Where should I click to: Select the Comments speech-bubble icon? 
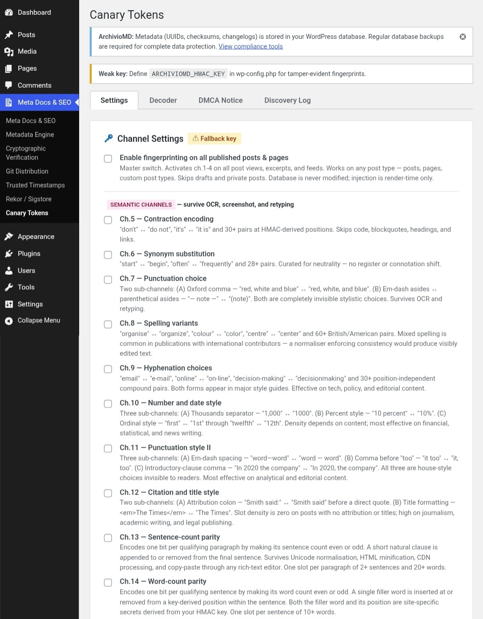[x=8, y=85]
